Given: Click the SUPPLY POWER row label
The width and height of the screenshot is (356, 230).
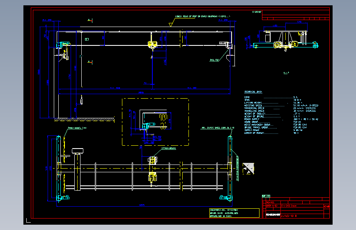Looking at the screenshot, I should [252, 130].
